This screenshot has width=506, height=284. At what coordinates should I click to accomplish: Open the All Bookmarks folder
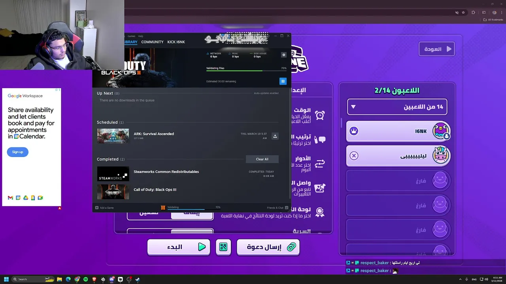[493, 20]
